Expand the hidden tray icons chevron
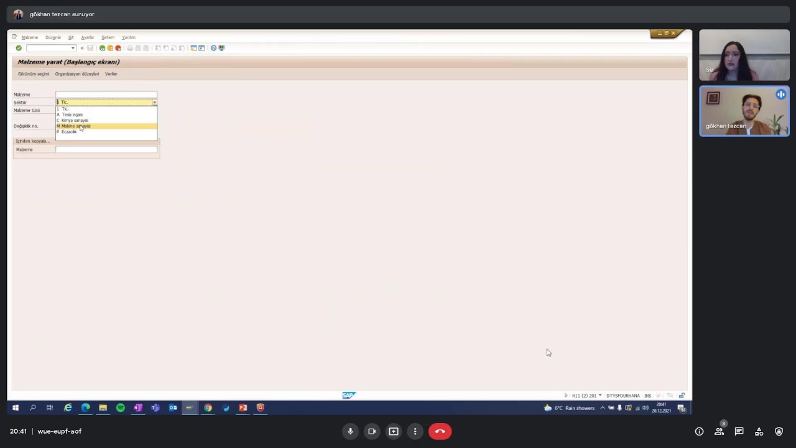This screenshot has height=448, width=796. (x=602, y=408)
